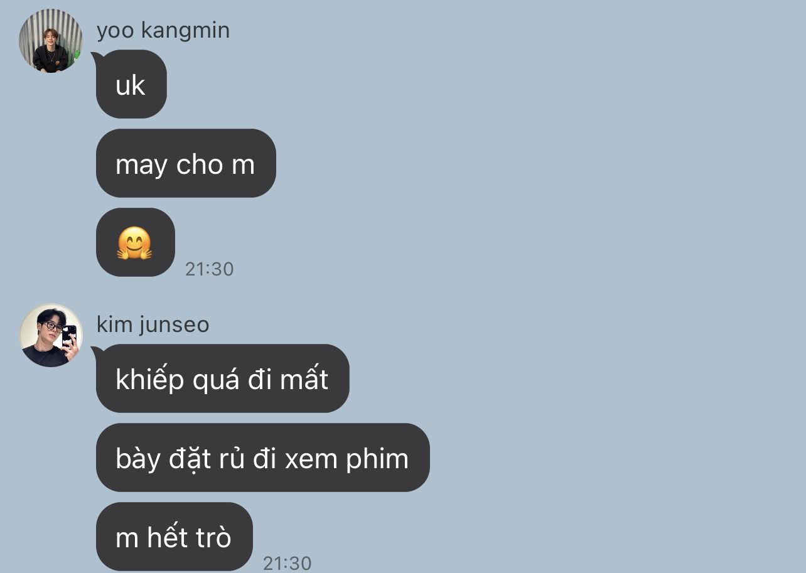Image resolution: width=806 pixels, height=573 pixels.
Task: Tap the "khiếp quá đi mất" message
Action: (222, 378)
